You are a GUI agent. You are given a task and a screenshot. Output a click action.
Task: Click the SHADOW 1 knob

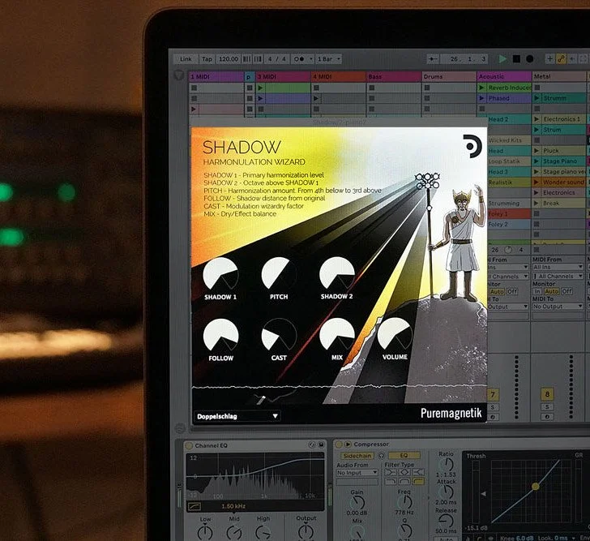click(x=220, y=274)
